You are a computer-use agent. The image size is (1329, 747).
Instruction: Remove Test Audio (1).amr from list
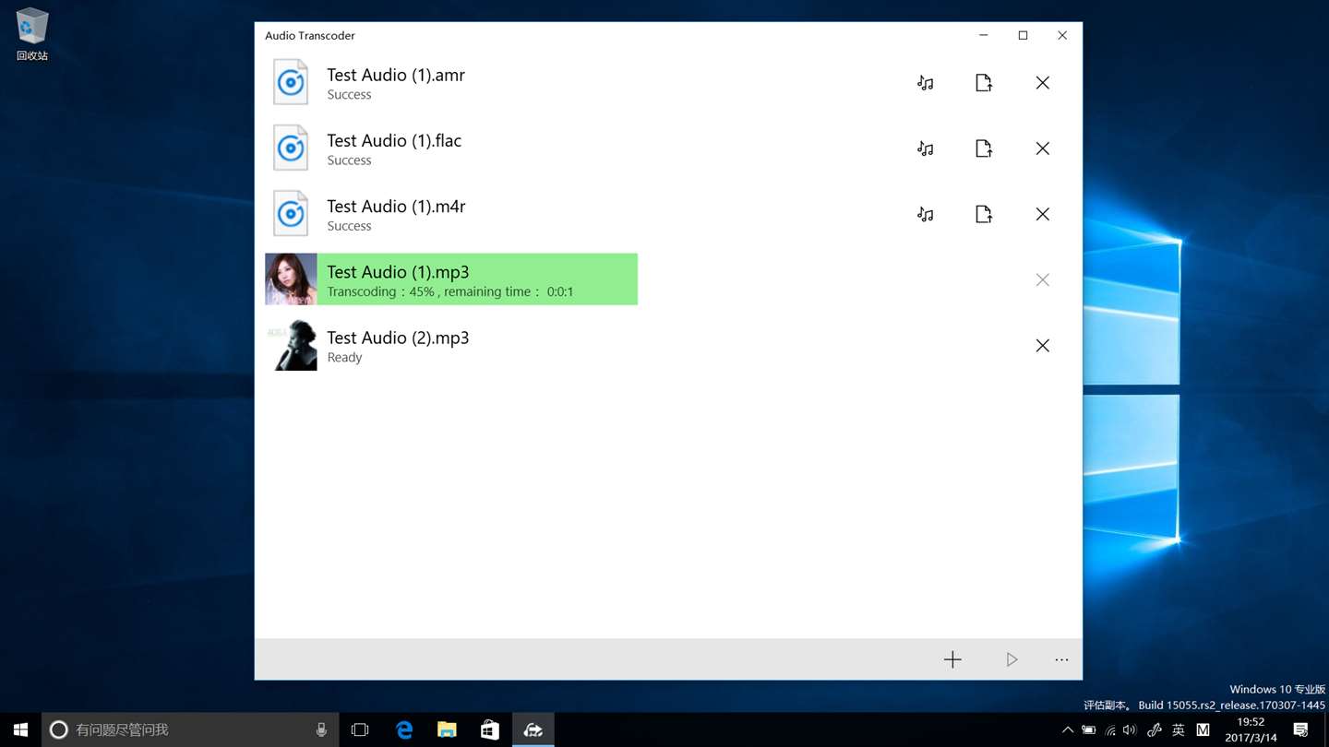pos(1043,83)
